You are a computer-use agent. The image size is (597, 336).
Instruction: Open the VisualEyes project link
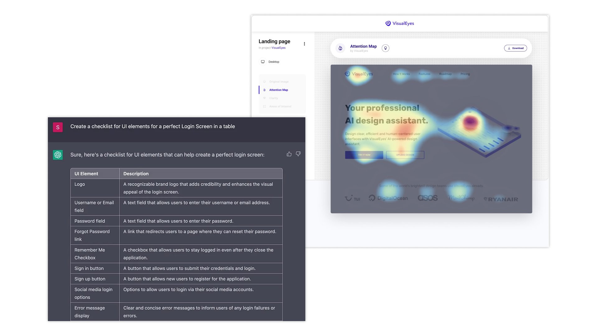click(x=278, y=48)
